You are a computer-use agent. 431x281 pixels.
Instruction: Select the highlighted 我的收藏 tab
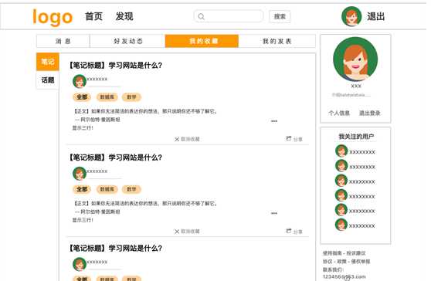pos(202,41)
